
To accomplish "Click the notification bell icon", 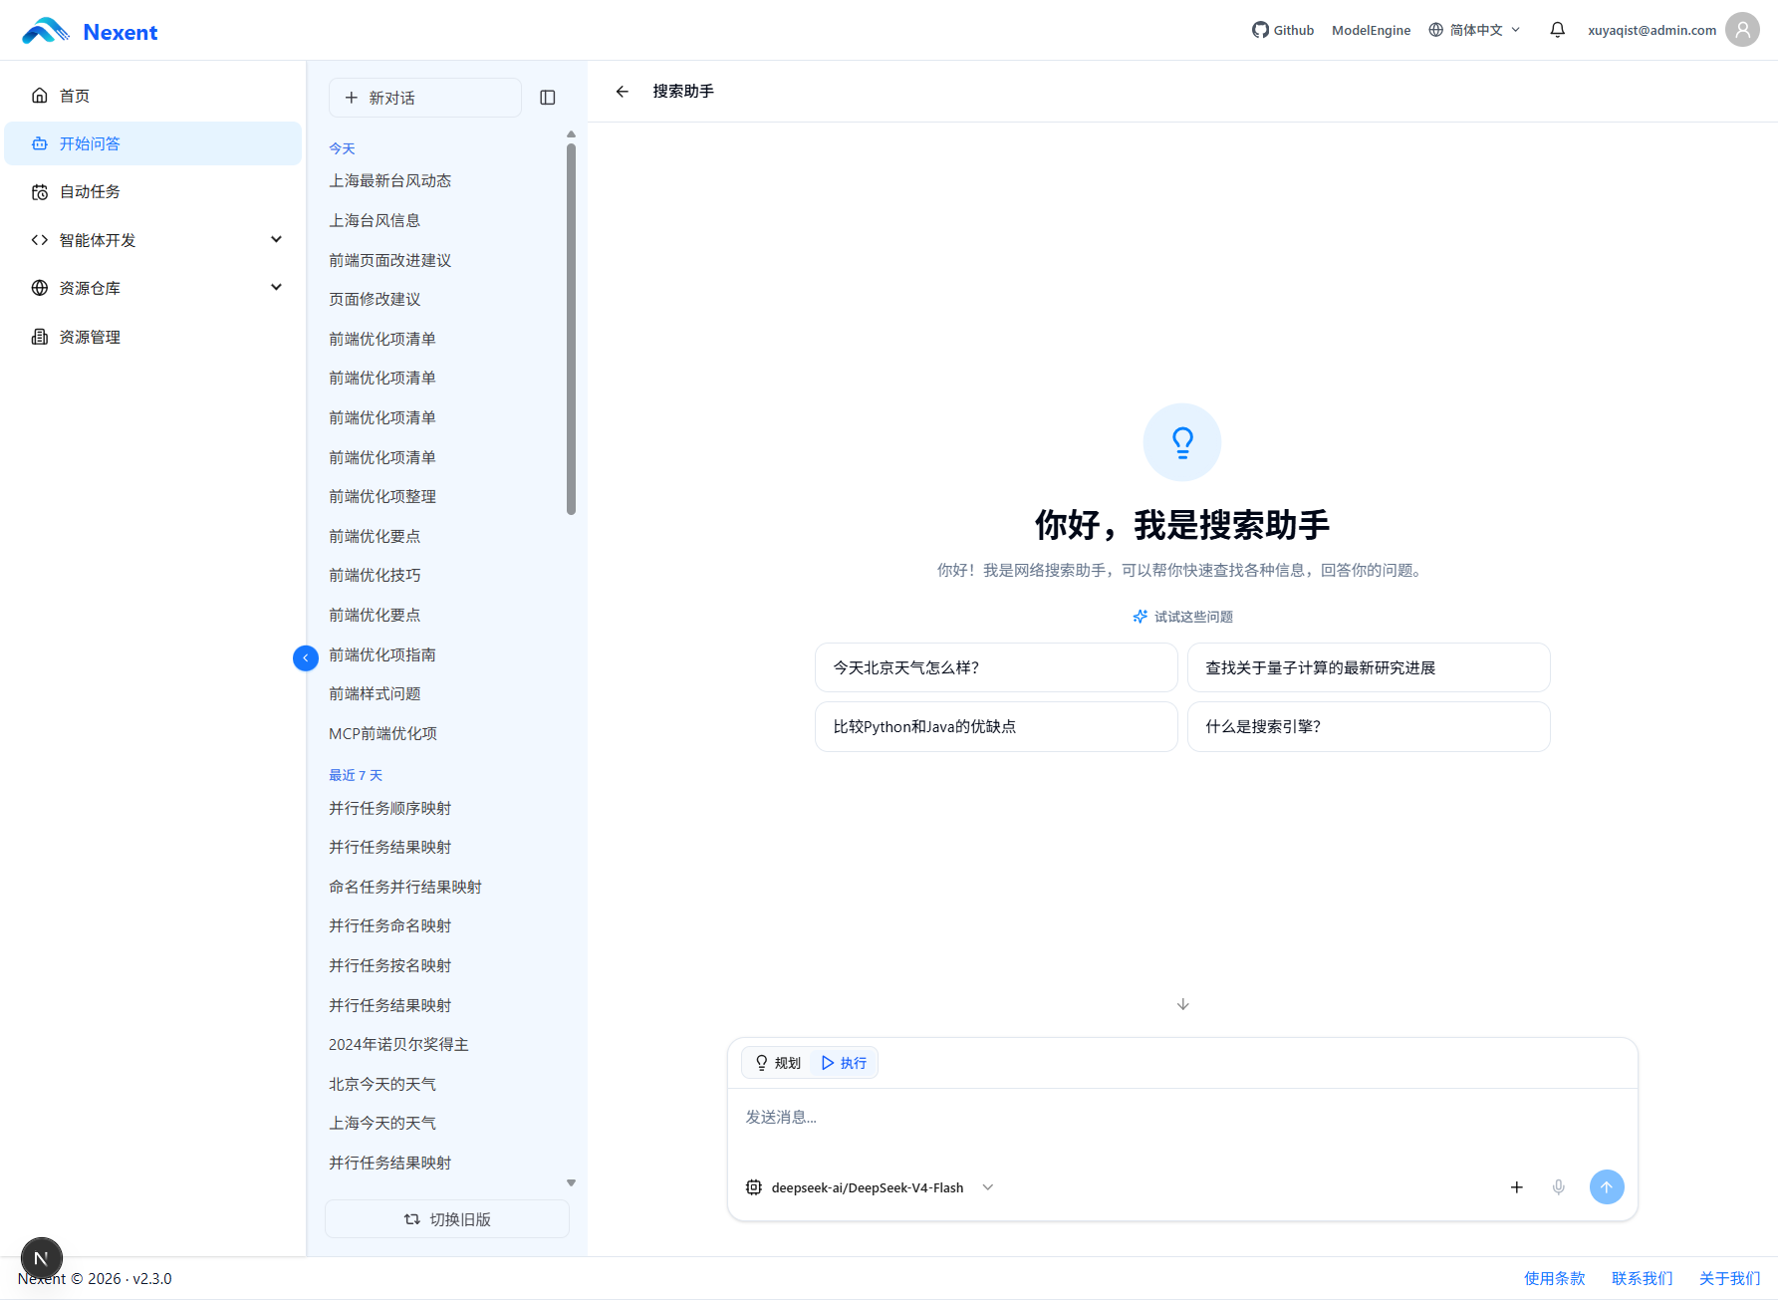I will [x=1558, y=30].
